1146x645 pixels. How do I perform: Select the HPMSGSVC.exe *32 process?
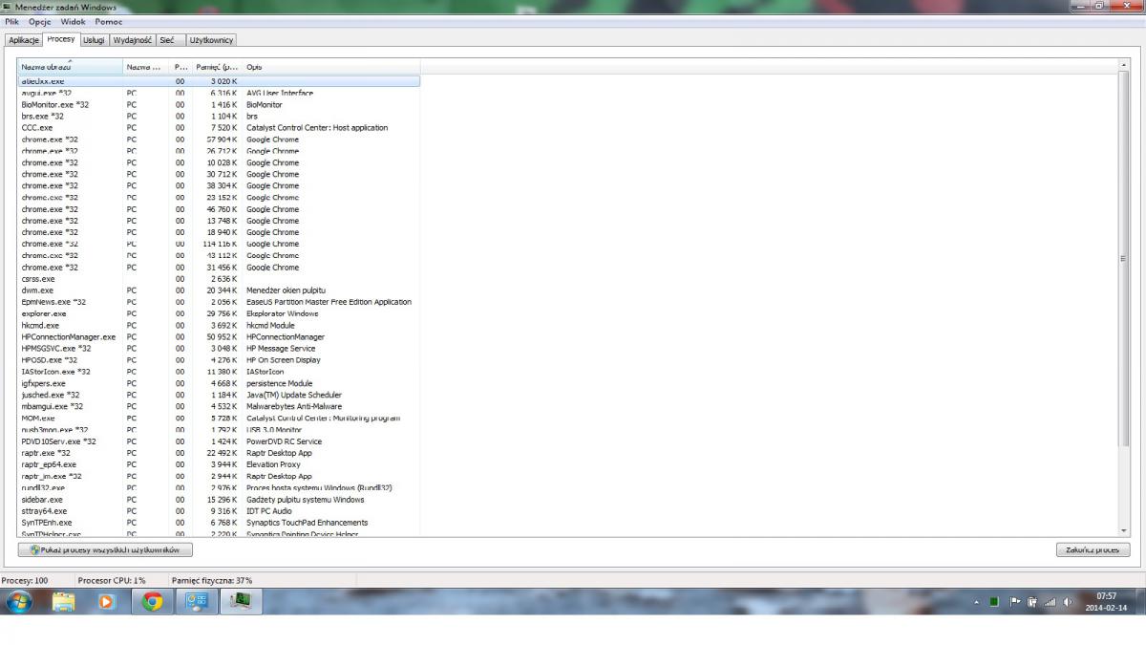coord(220,349)
